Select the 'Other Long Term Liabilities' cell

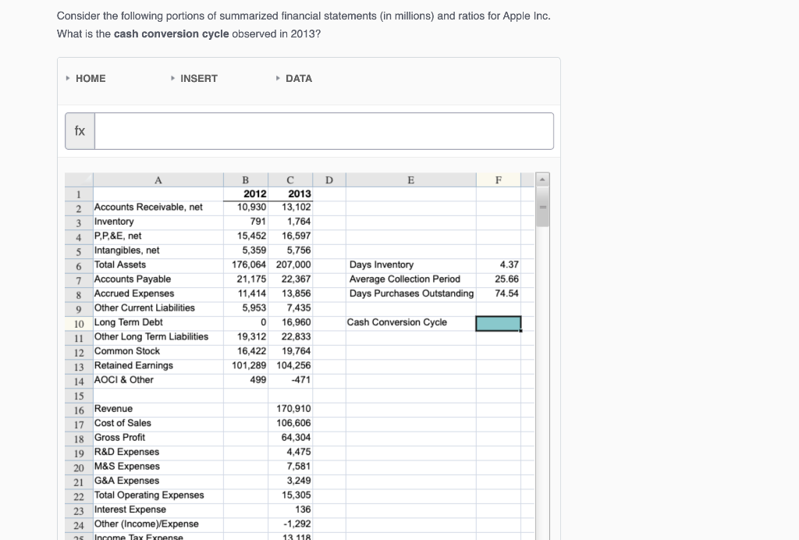(158, 337)
